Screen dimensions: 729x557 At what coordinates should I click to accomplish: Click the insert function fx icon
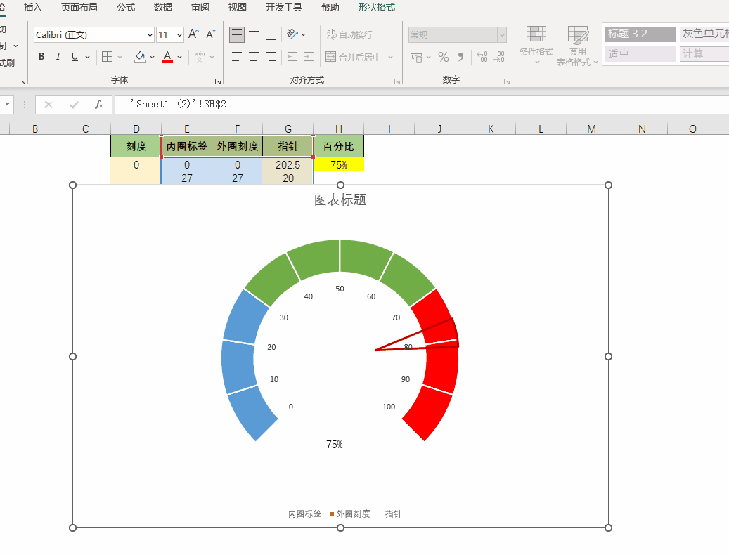99,105
